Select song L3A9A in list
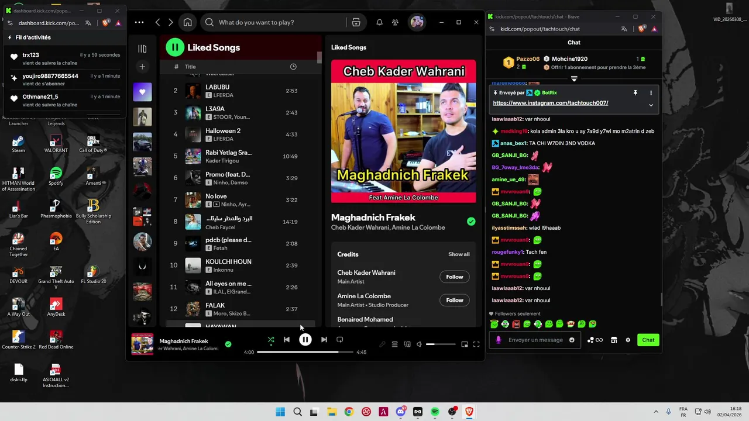Screen dimensions: 749x421 click(241, 113)
